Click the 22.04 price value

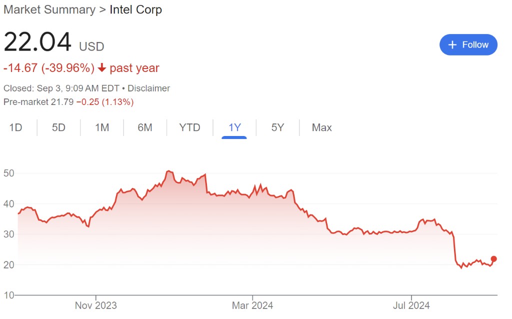tap(37, 42)
